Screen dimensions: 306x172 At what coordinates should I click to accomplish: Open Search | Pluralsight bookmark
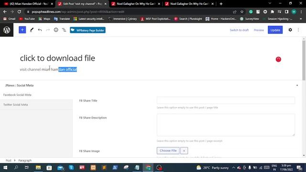click(188, 19)
